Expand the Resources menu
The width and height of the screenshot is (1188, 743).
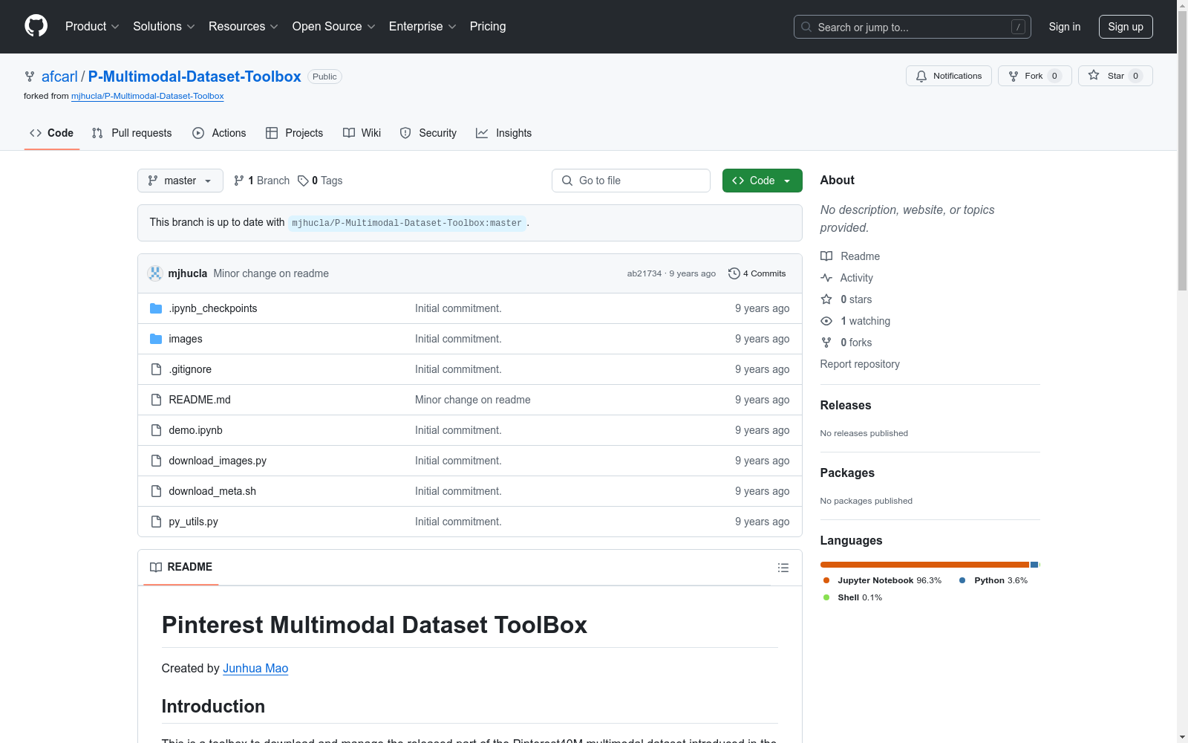[244, 27]
